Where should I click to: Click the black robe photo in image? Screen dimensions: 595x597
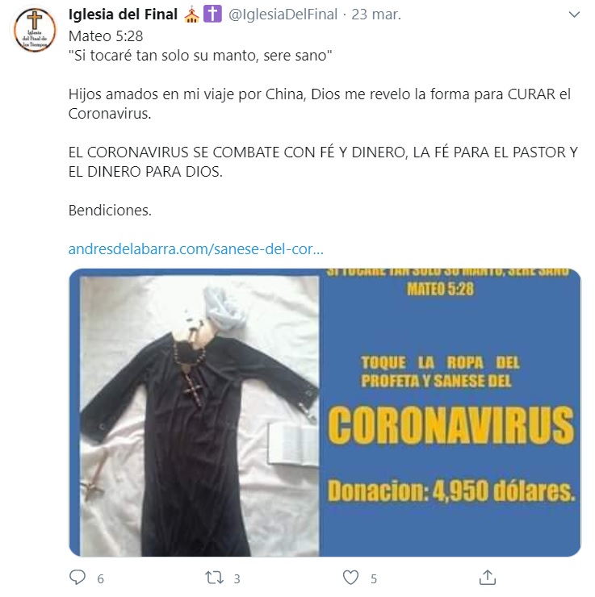point(199,416)
